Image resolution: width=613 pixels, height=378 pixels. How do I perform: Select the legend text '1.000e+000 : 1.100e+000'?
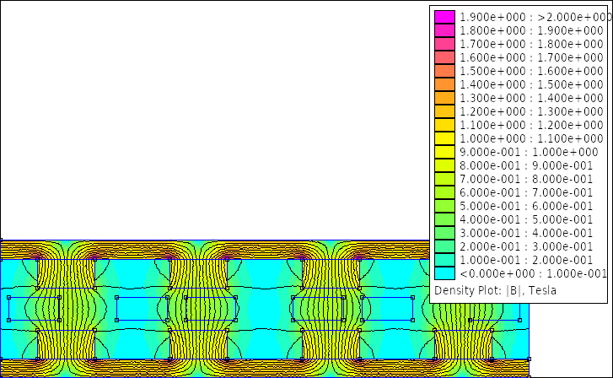tap(531, 138)
